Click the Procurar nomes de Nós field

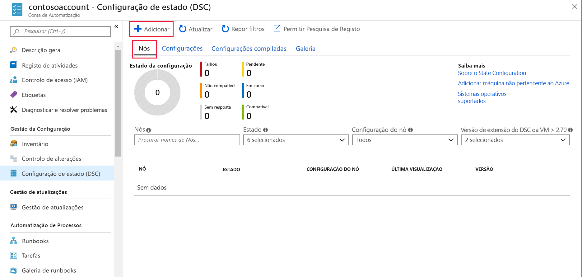(187, 140)
